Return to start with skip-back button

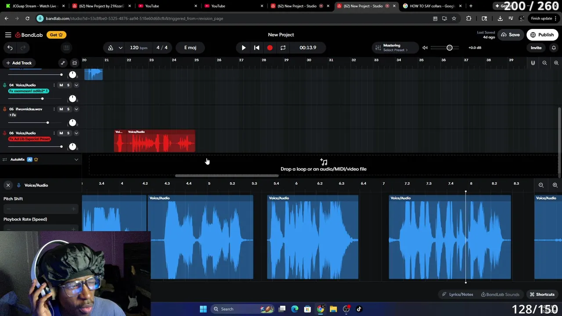point(257,47)
